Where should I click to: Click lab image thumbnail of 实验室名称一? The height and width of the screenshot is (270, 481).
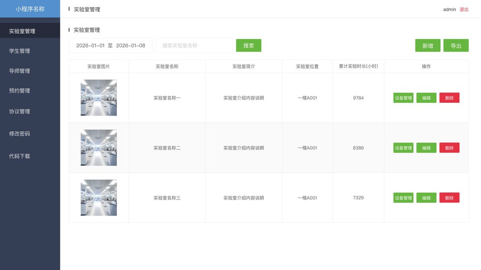pyautogui.click(x=98, y=98)
